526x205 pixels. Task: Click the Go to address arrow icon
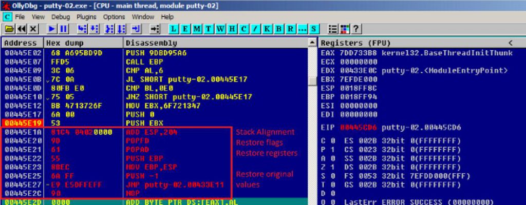(x=154, y=29)
